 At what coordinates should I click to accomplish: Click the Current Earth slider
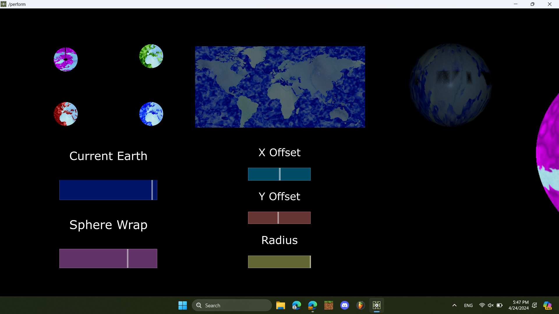pyautogui.click(x=108, y=190)
